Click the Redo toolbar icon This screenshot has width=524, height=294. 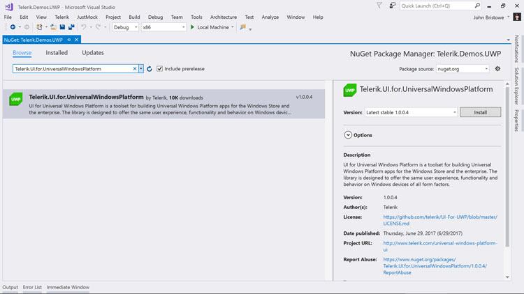click(x=98, y=27)
